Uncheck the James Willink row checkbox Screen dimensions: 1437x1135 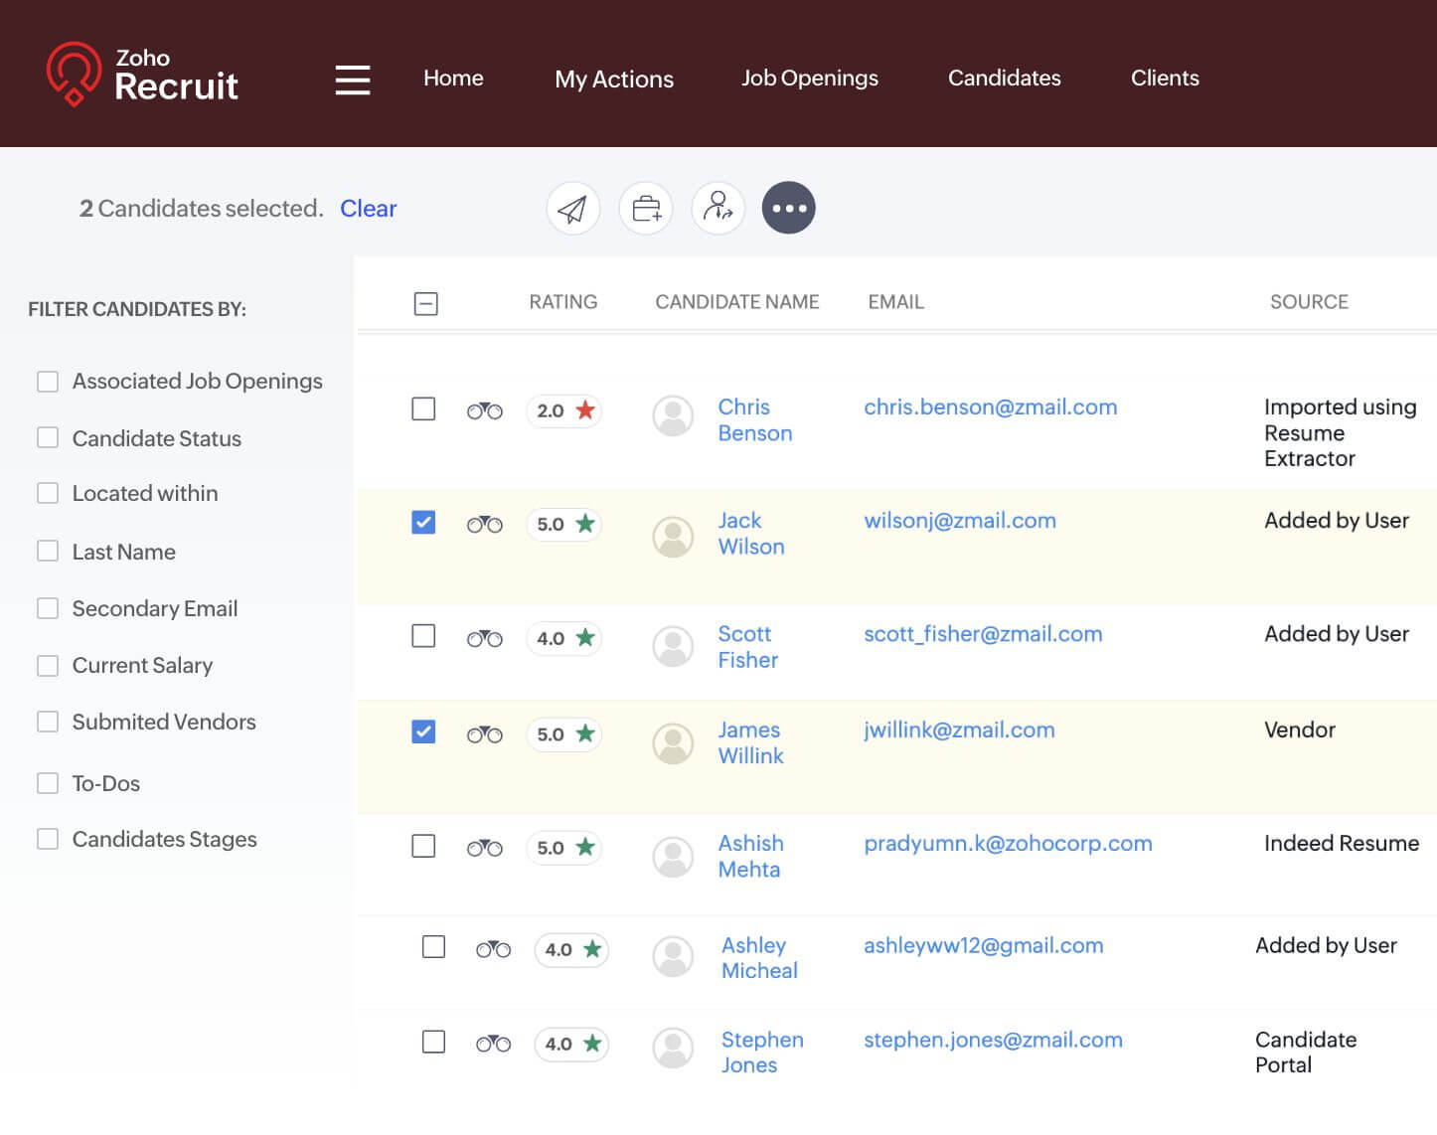click(423, 731)
